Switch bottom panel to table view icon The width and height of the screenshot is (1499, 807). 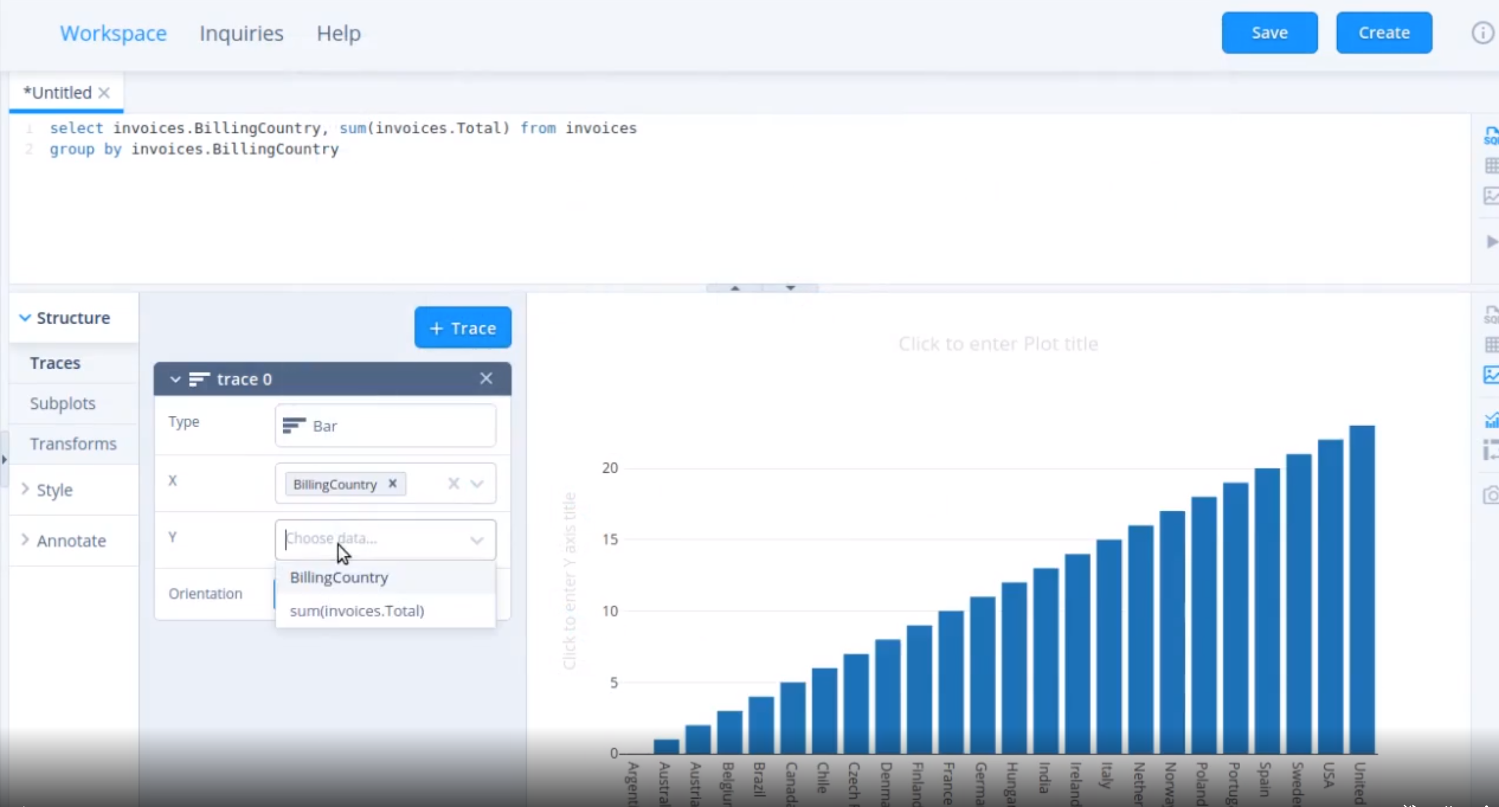pyautogui.click(x=1491, y=345)
